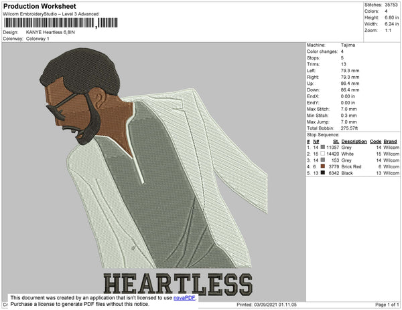Click the Trims value 13
The height and width of the screenshot is (310, 402).
pyautogui.click(x=343, y=64)
